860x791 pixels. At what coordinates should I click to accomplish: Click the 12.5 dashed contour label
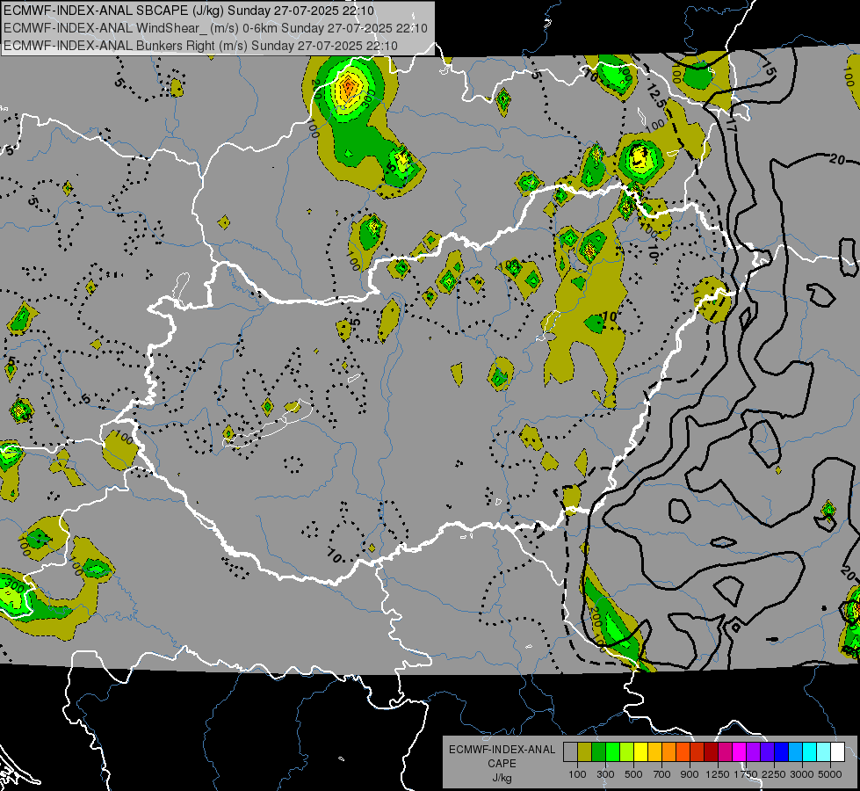point(656,96)
